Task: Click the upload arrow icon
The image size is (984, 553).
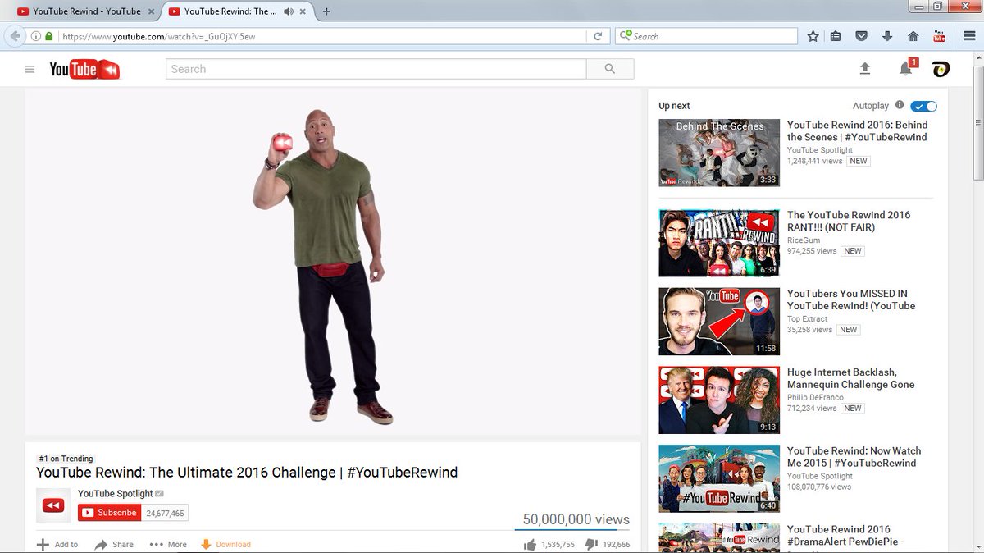Action: click(864, 69)
